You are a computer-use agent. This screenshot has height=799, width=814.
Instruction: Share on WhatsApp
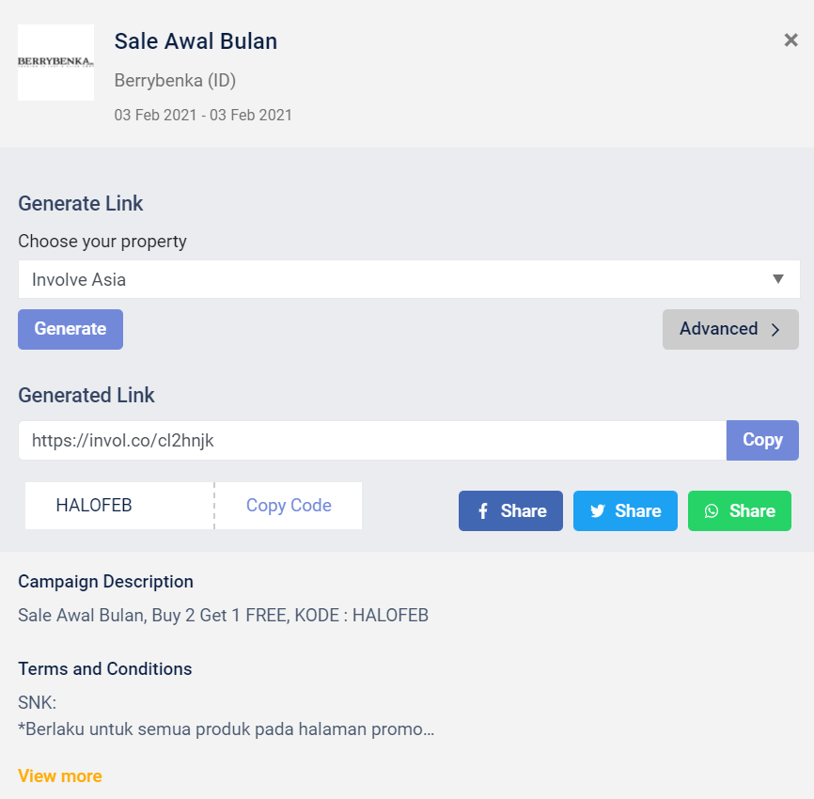[x=739, y=510]
